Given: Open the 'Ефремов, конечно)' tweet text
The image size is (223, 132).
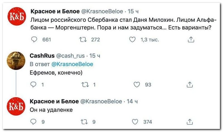Looking at the screenshot, I should click(x=56, y=73).
